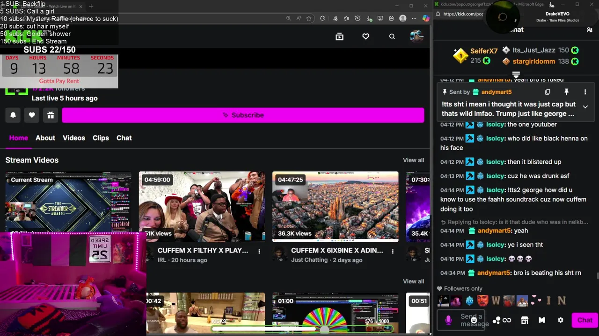Click Isolcy username in 'then it blistered up' message

coord(496,162)
